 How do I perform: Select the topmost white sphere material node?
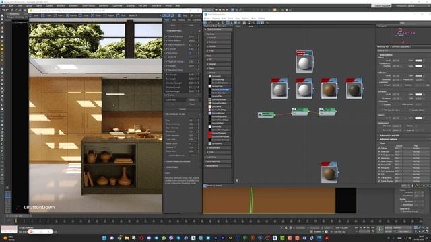[x=304, y=62]
